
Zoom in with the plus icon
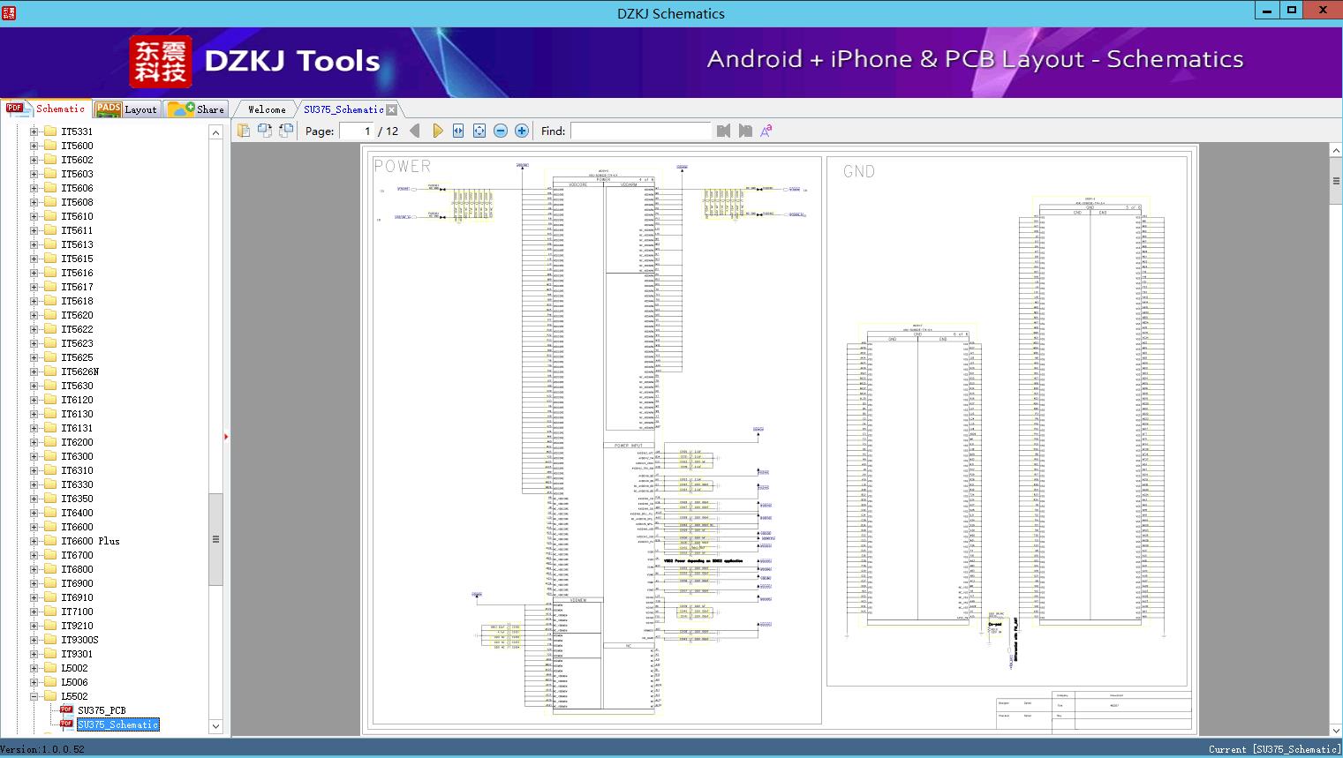pyautogui.click(x=522, y=131)
